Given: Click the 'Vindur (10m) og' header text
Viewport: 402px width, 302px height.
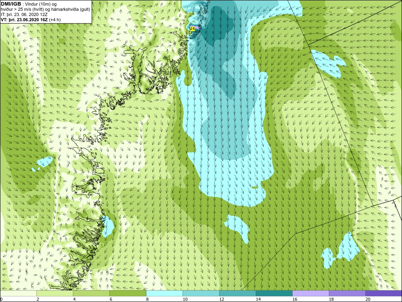Looking at the screenshot, I should point(41,4).
